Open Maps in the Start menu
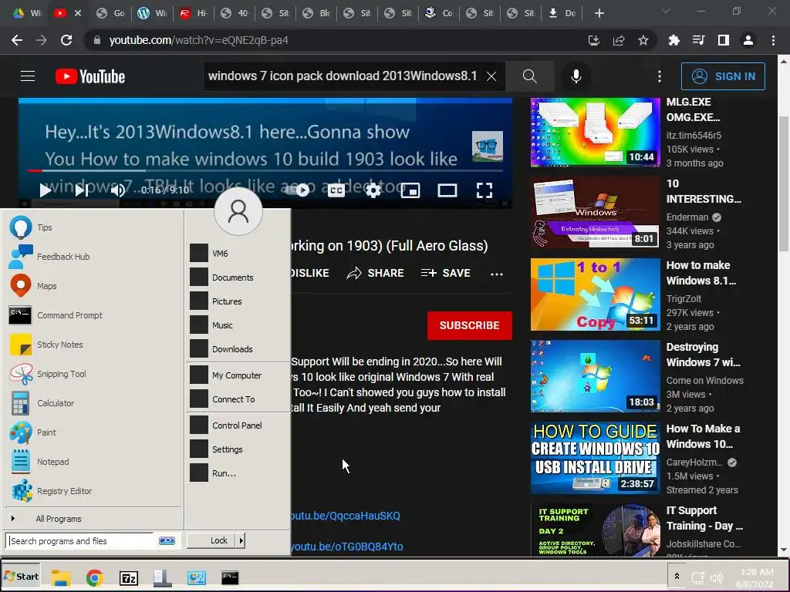This screenshot has width=790, height=592. pos(93,286)
